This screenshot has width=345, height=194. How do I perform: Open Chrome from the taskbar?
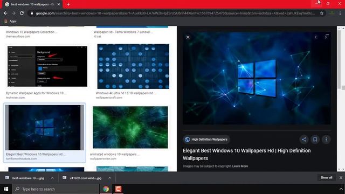106,189
